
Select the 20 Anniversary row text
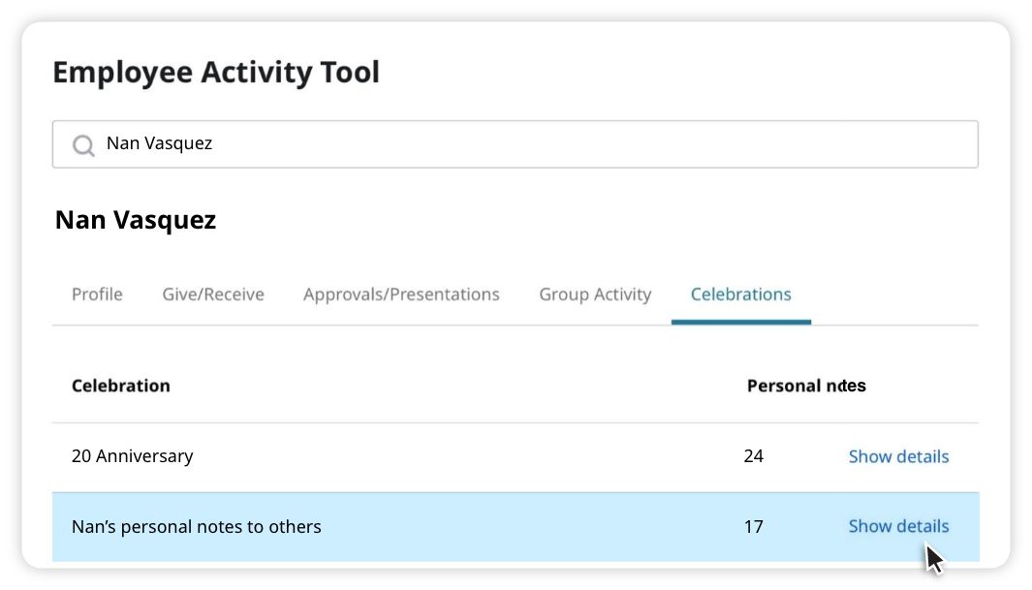[133, 455]
